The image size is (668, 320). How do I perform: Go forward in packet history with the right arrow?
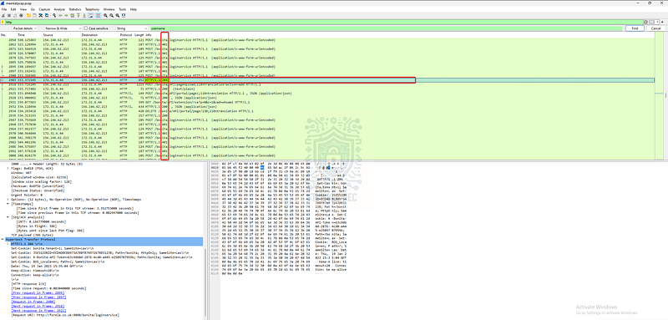tap(66, 15)
